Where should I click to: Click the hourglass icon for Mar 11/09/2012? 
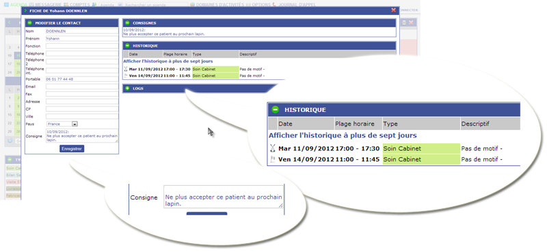[126, 69]
